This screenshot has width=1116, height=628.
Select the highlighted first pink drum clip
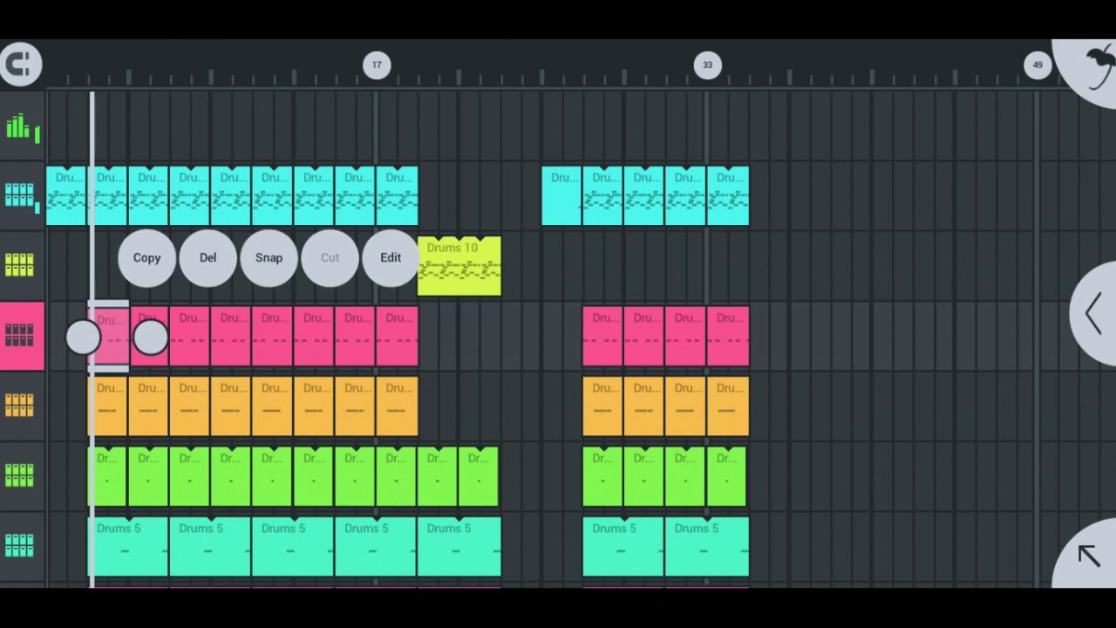[109, 337]
